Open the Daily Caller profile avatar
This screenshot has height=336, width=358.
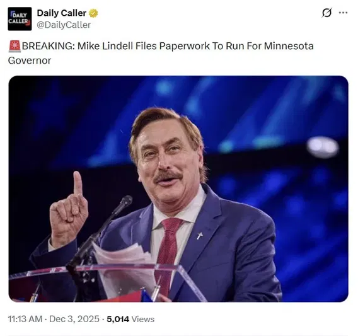click(x=20, y=19)
